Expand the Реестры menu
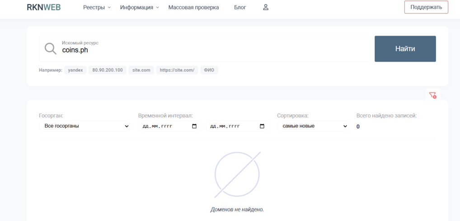 click(97, 7)
